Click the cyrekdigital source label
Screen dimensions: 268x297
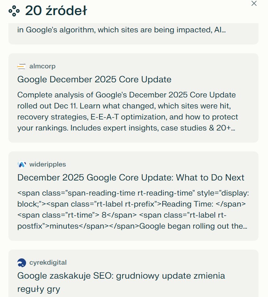(47, 263)
